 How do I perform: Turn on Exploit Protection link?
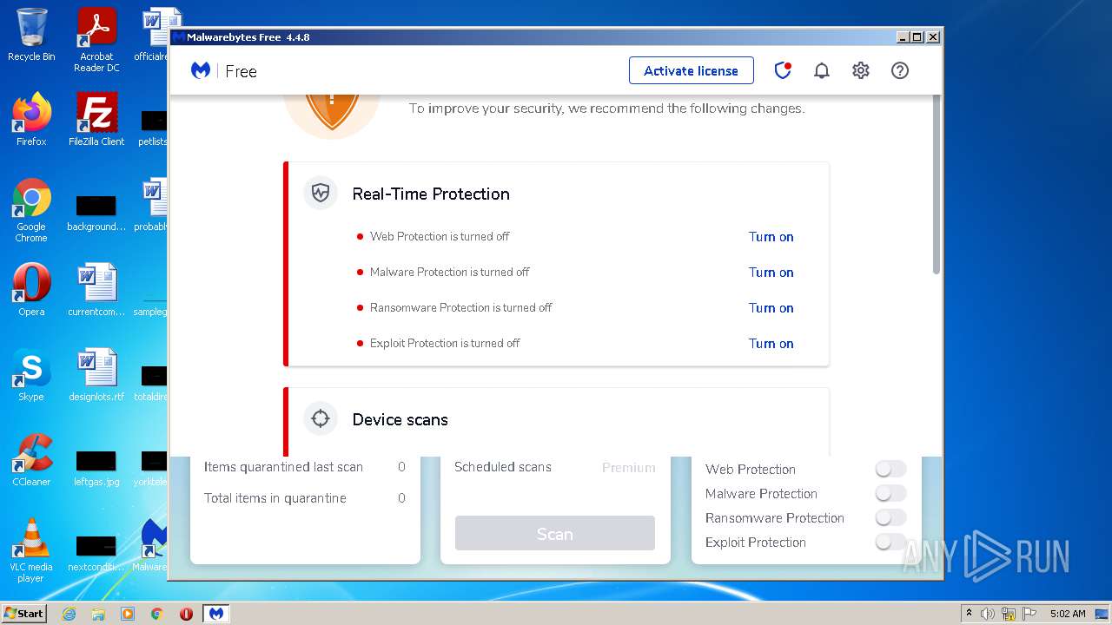click(x=771, y=344)
